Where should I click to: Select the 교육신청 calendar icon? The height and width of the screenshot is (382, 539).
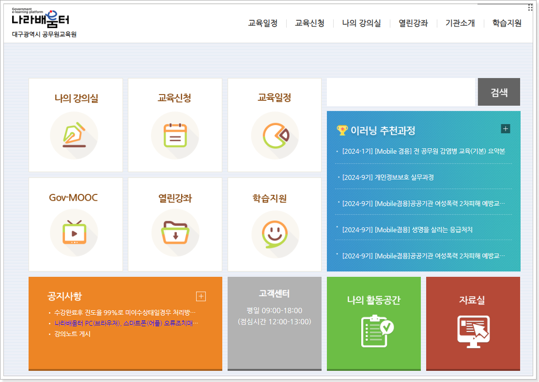click(x=174, y=135)
